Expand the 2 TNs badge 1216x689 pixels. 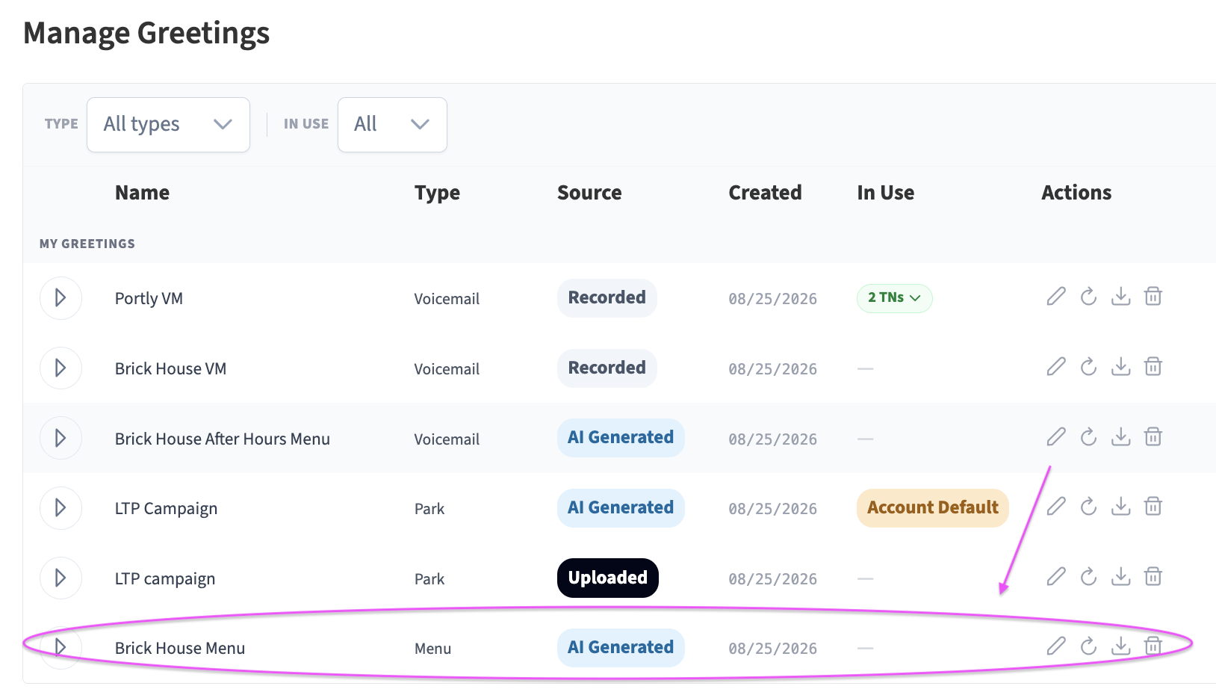[x=894, y=298]
